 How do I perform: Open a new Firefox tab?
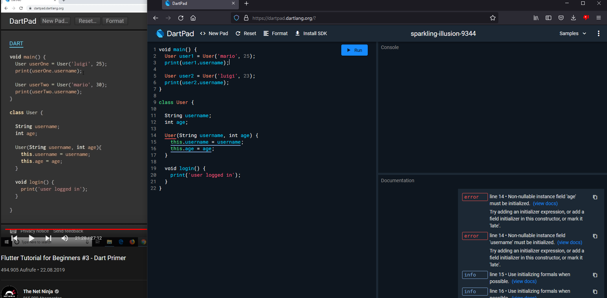pyautogui.click(x=247, y=3)
